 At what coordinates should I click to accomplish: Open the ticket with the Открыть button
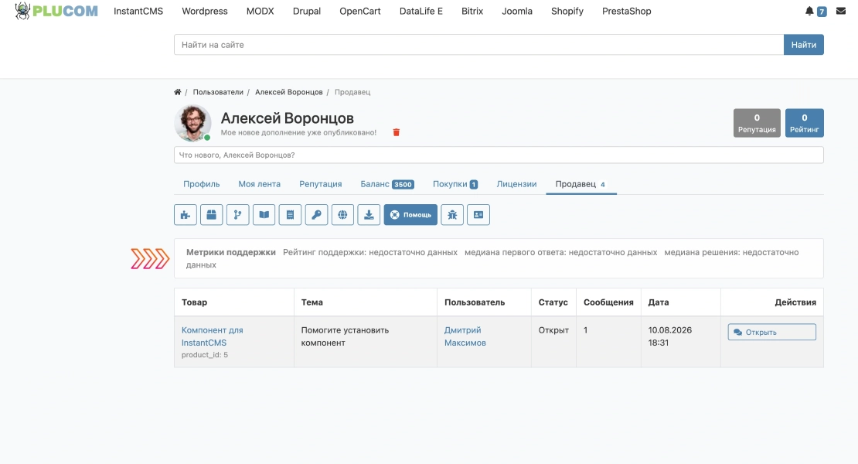(x=771, y=332)
